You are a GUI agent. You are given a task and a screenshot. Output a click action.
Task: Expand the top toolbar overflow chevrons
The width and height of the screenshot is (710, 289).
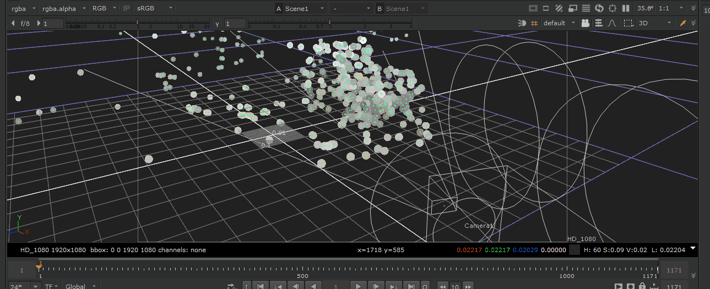tap(693, 8)
